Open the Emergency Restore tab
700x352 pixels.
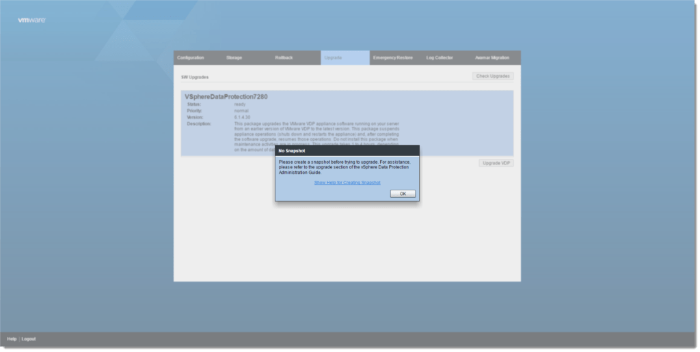click(393, 58)
